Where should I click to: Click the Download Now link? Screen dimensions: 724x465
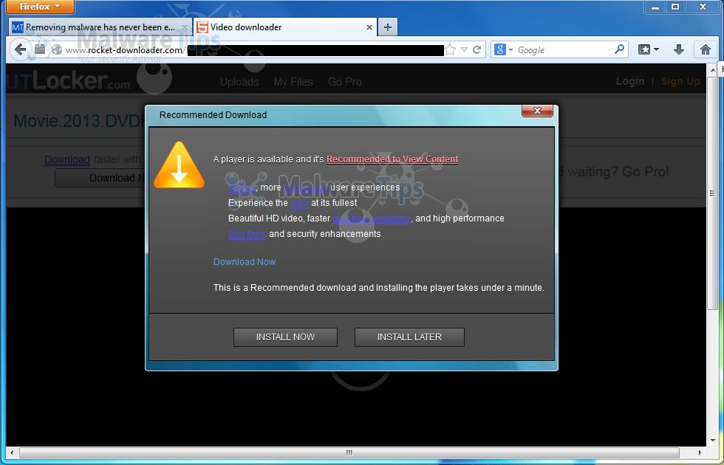[245, 261]
